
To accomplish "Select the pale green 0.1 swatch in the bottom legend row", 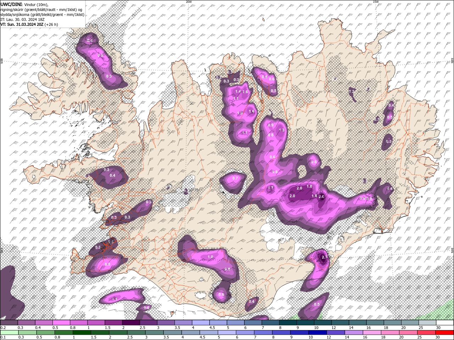I will coord(9,333).
